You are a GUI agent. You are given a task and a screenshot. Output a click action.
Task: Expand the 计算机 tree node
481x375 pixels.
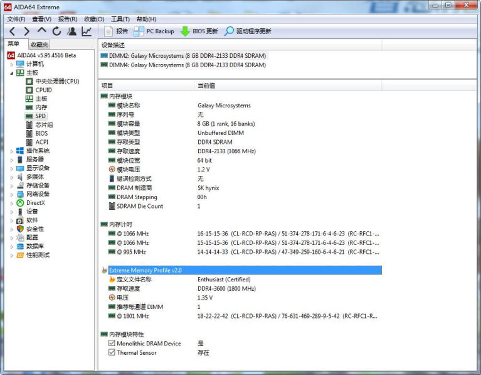(x=12, y=64)
